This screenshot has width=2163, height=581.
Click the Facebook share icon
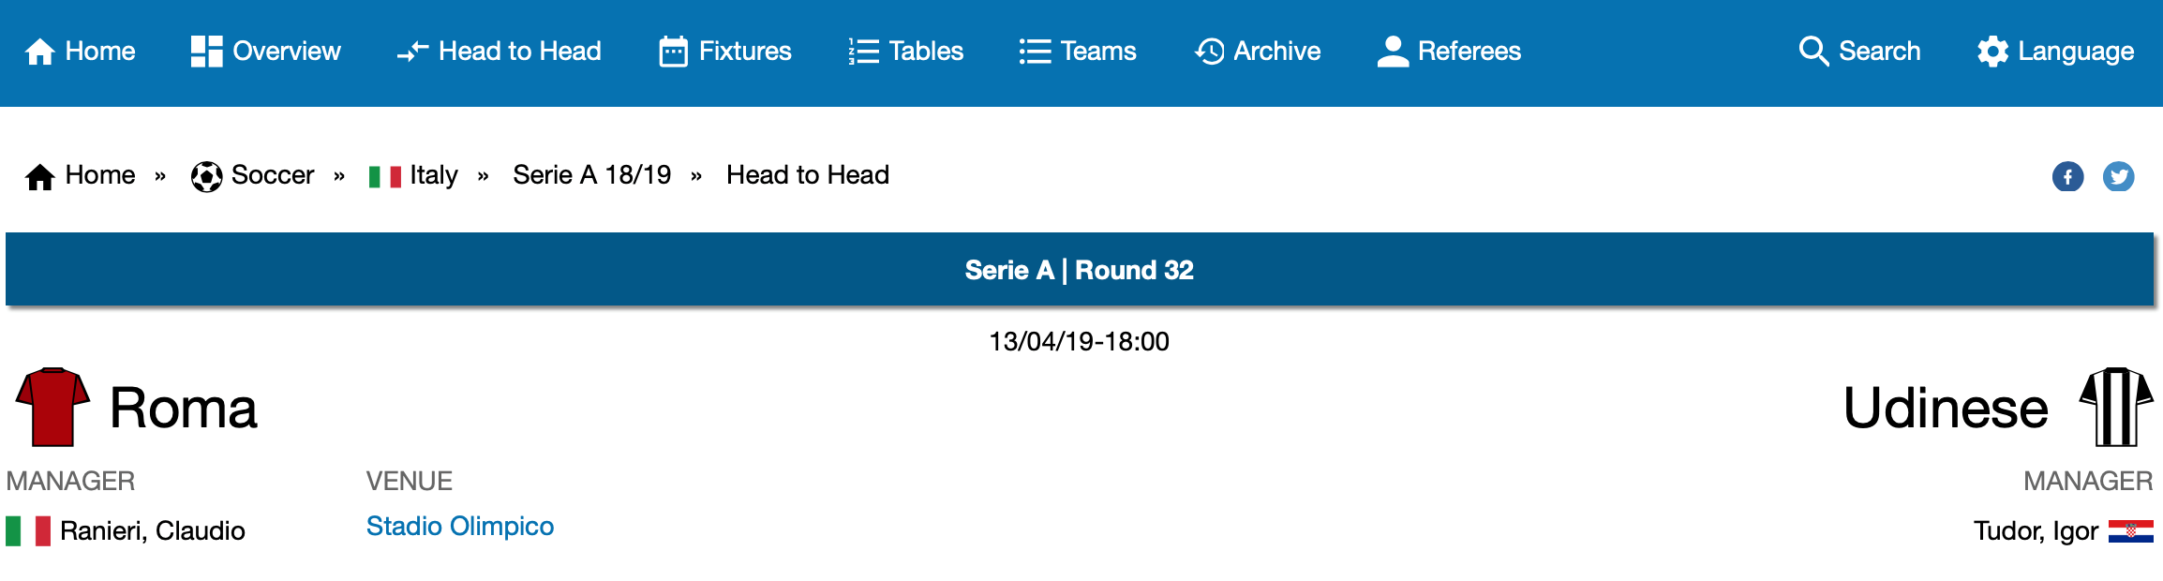coord(2067,176)
